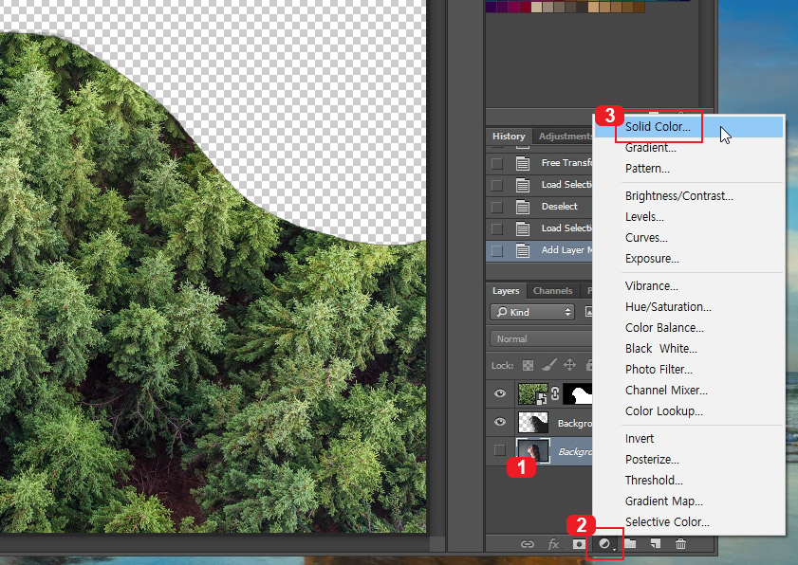Select Posterize... from the menu
798x565 pixels.
point(689,459)
